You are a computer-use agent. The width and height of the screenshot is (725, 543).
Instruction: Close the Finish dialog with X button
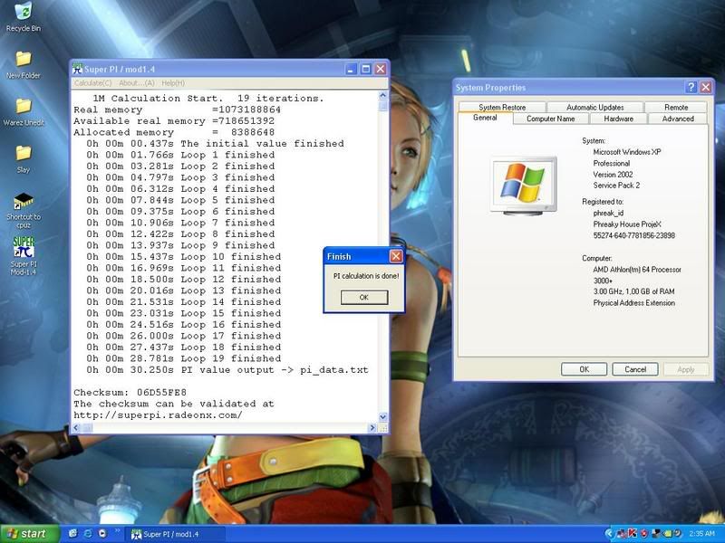395,257
